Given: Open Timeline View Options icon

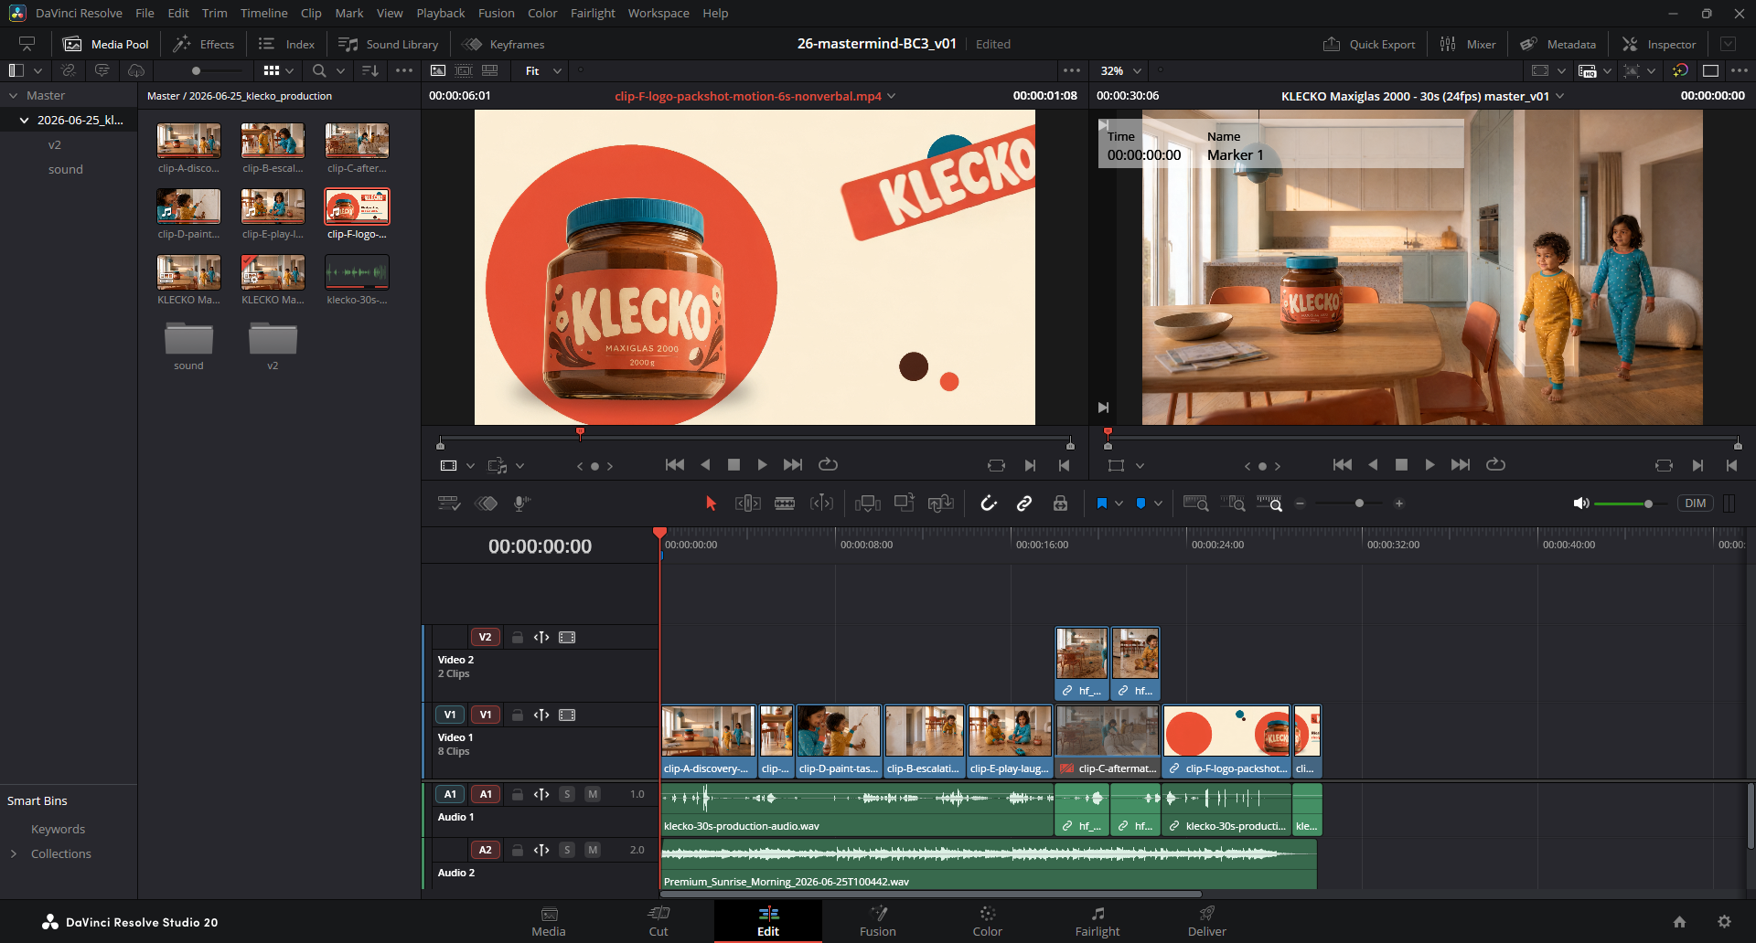Looking at the screenshot, I should click(x=448, y=503).
